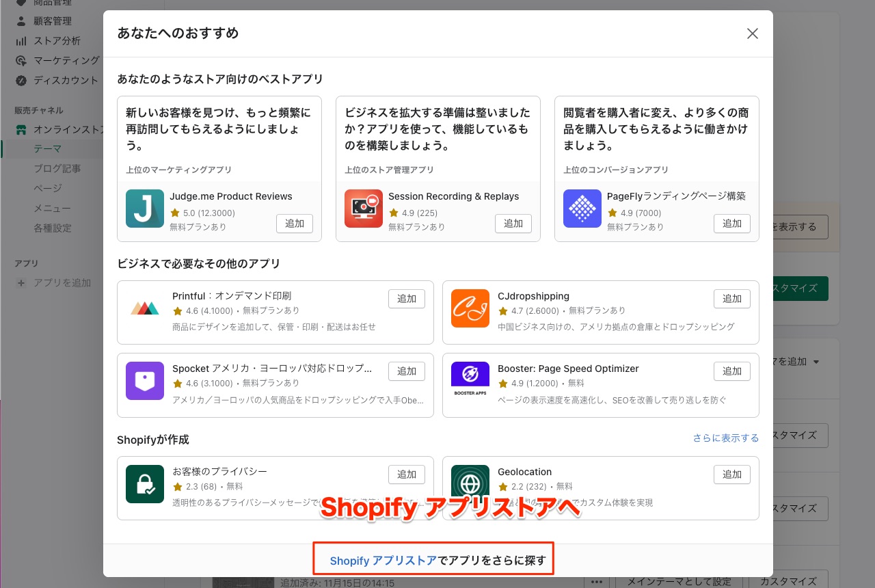Click the CJdropshipping app logo

(x=470, y=308)
